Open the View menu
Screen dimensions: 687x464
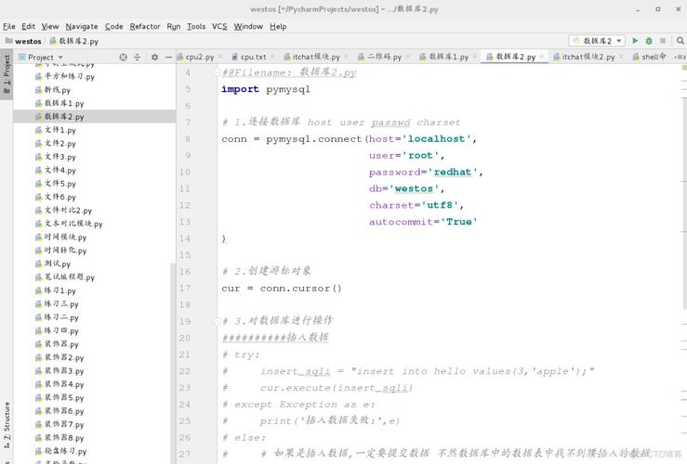[x=50, y=26]
